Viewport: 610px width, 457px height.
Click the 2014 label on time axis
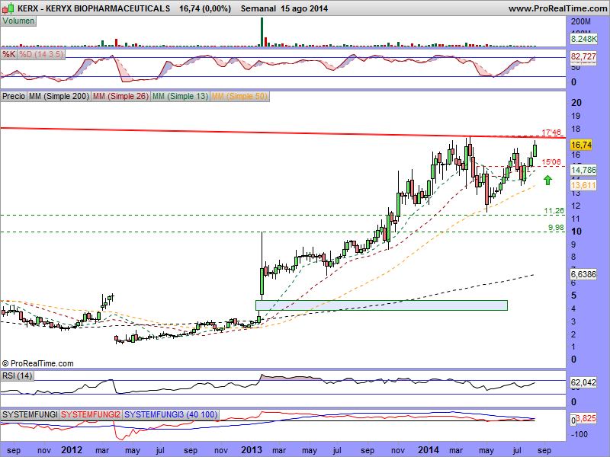point(429,450)
